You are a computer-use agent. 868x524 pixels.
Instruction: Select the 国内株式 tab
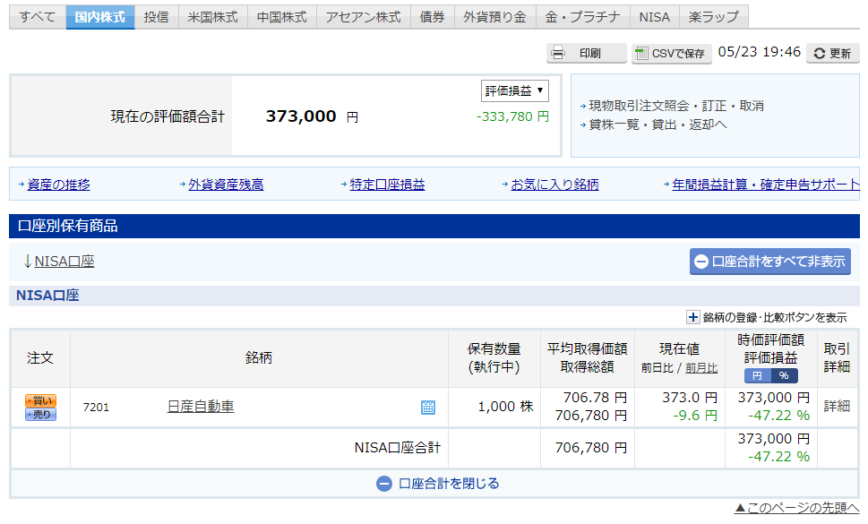(100, 17)
